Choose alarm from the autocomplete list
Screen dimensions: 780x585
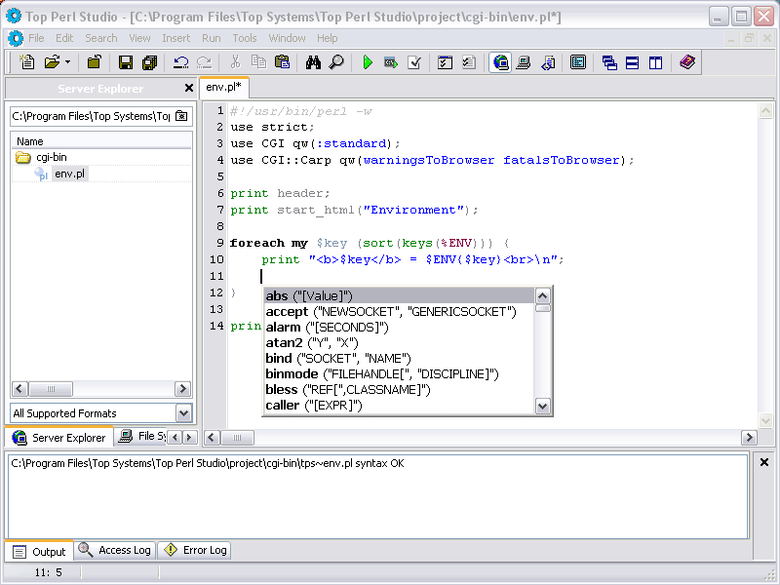coord(399,327)
